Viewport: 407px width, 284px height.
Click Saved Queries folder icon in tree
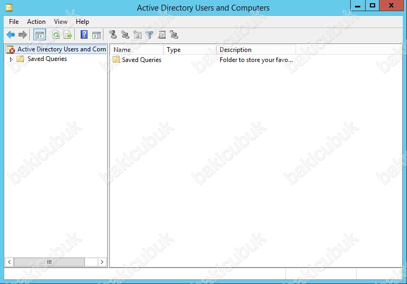tap(20, 59)
